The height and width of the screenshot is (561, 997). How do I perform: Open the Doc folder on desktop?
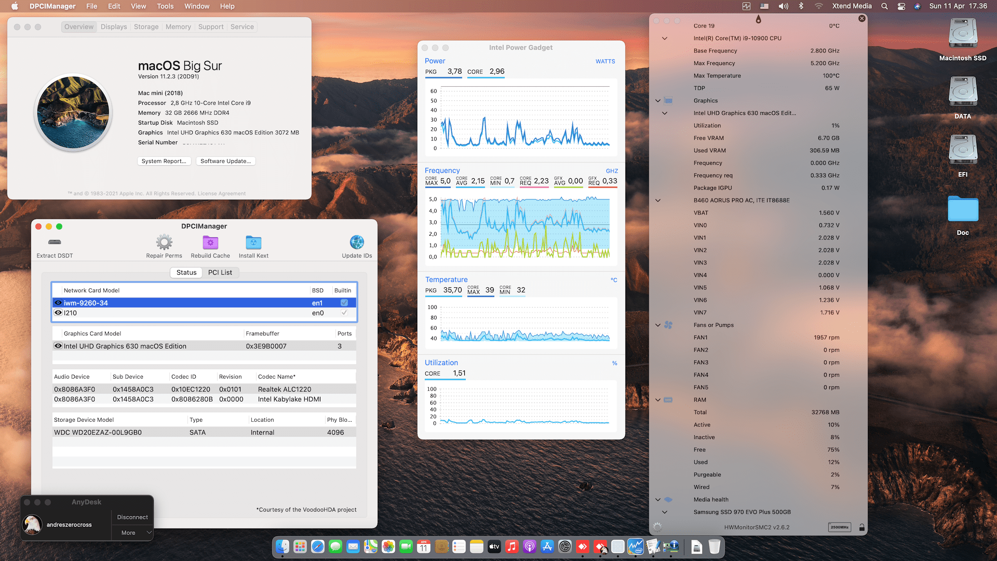click(x=963, y=209)
